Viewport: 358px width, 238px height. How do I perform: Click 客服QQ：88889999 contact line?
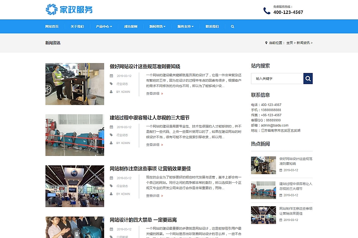coord(266,120)
